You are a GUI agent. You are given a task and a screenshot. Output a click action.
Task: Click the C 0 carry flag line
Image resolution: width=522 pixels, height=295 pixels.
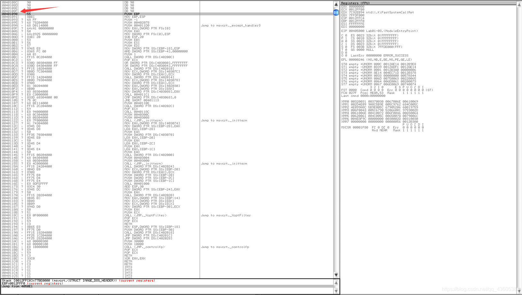[344, 35]
